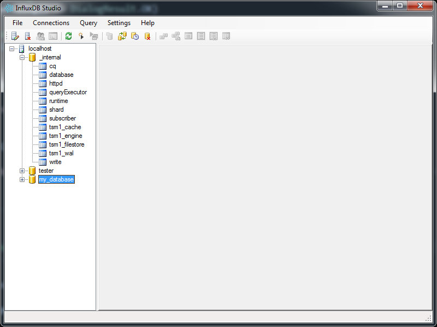
Task: Select the _internal database label
Action: [x=50, y=57]
